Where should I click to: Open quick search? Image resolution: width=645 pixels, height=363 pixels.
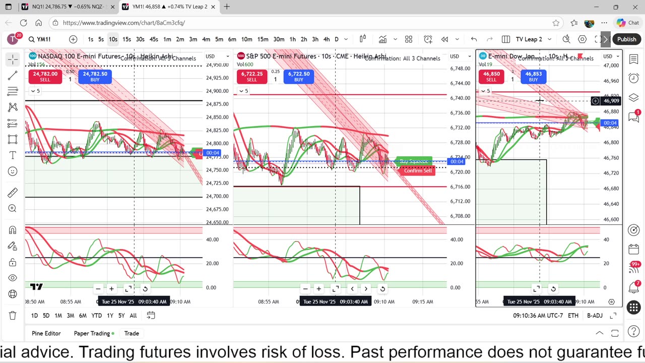(x=566, y=39)
